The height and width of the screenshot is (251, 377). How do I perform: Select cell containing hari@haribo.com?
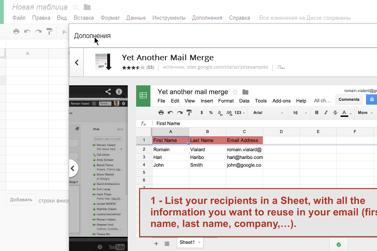click(244, 157)
